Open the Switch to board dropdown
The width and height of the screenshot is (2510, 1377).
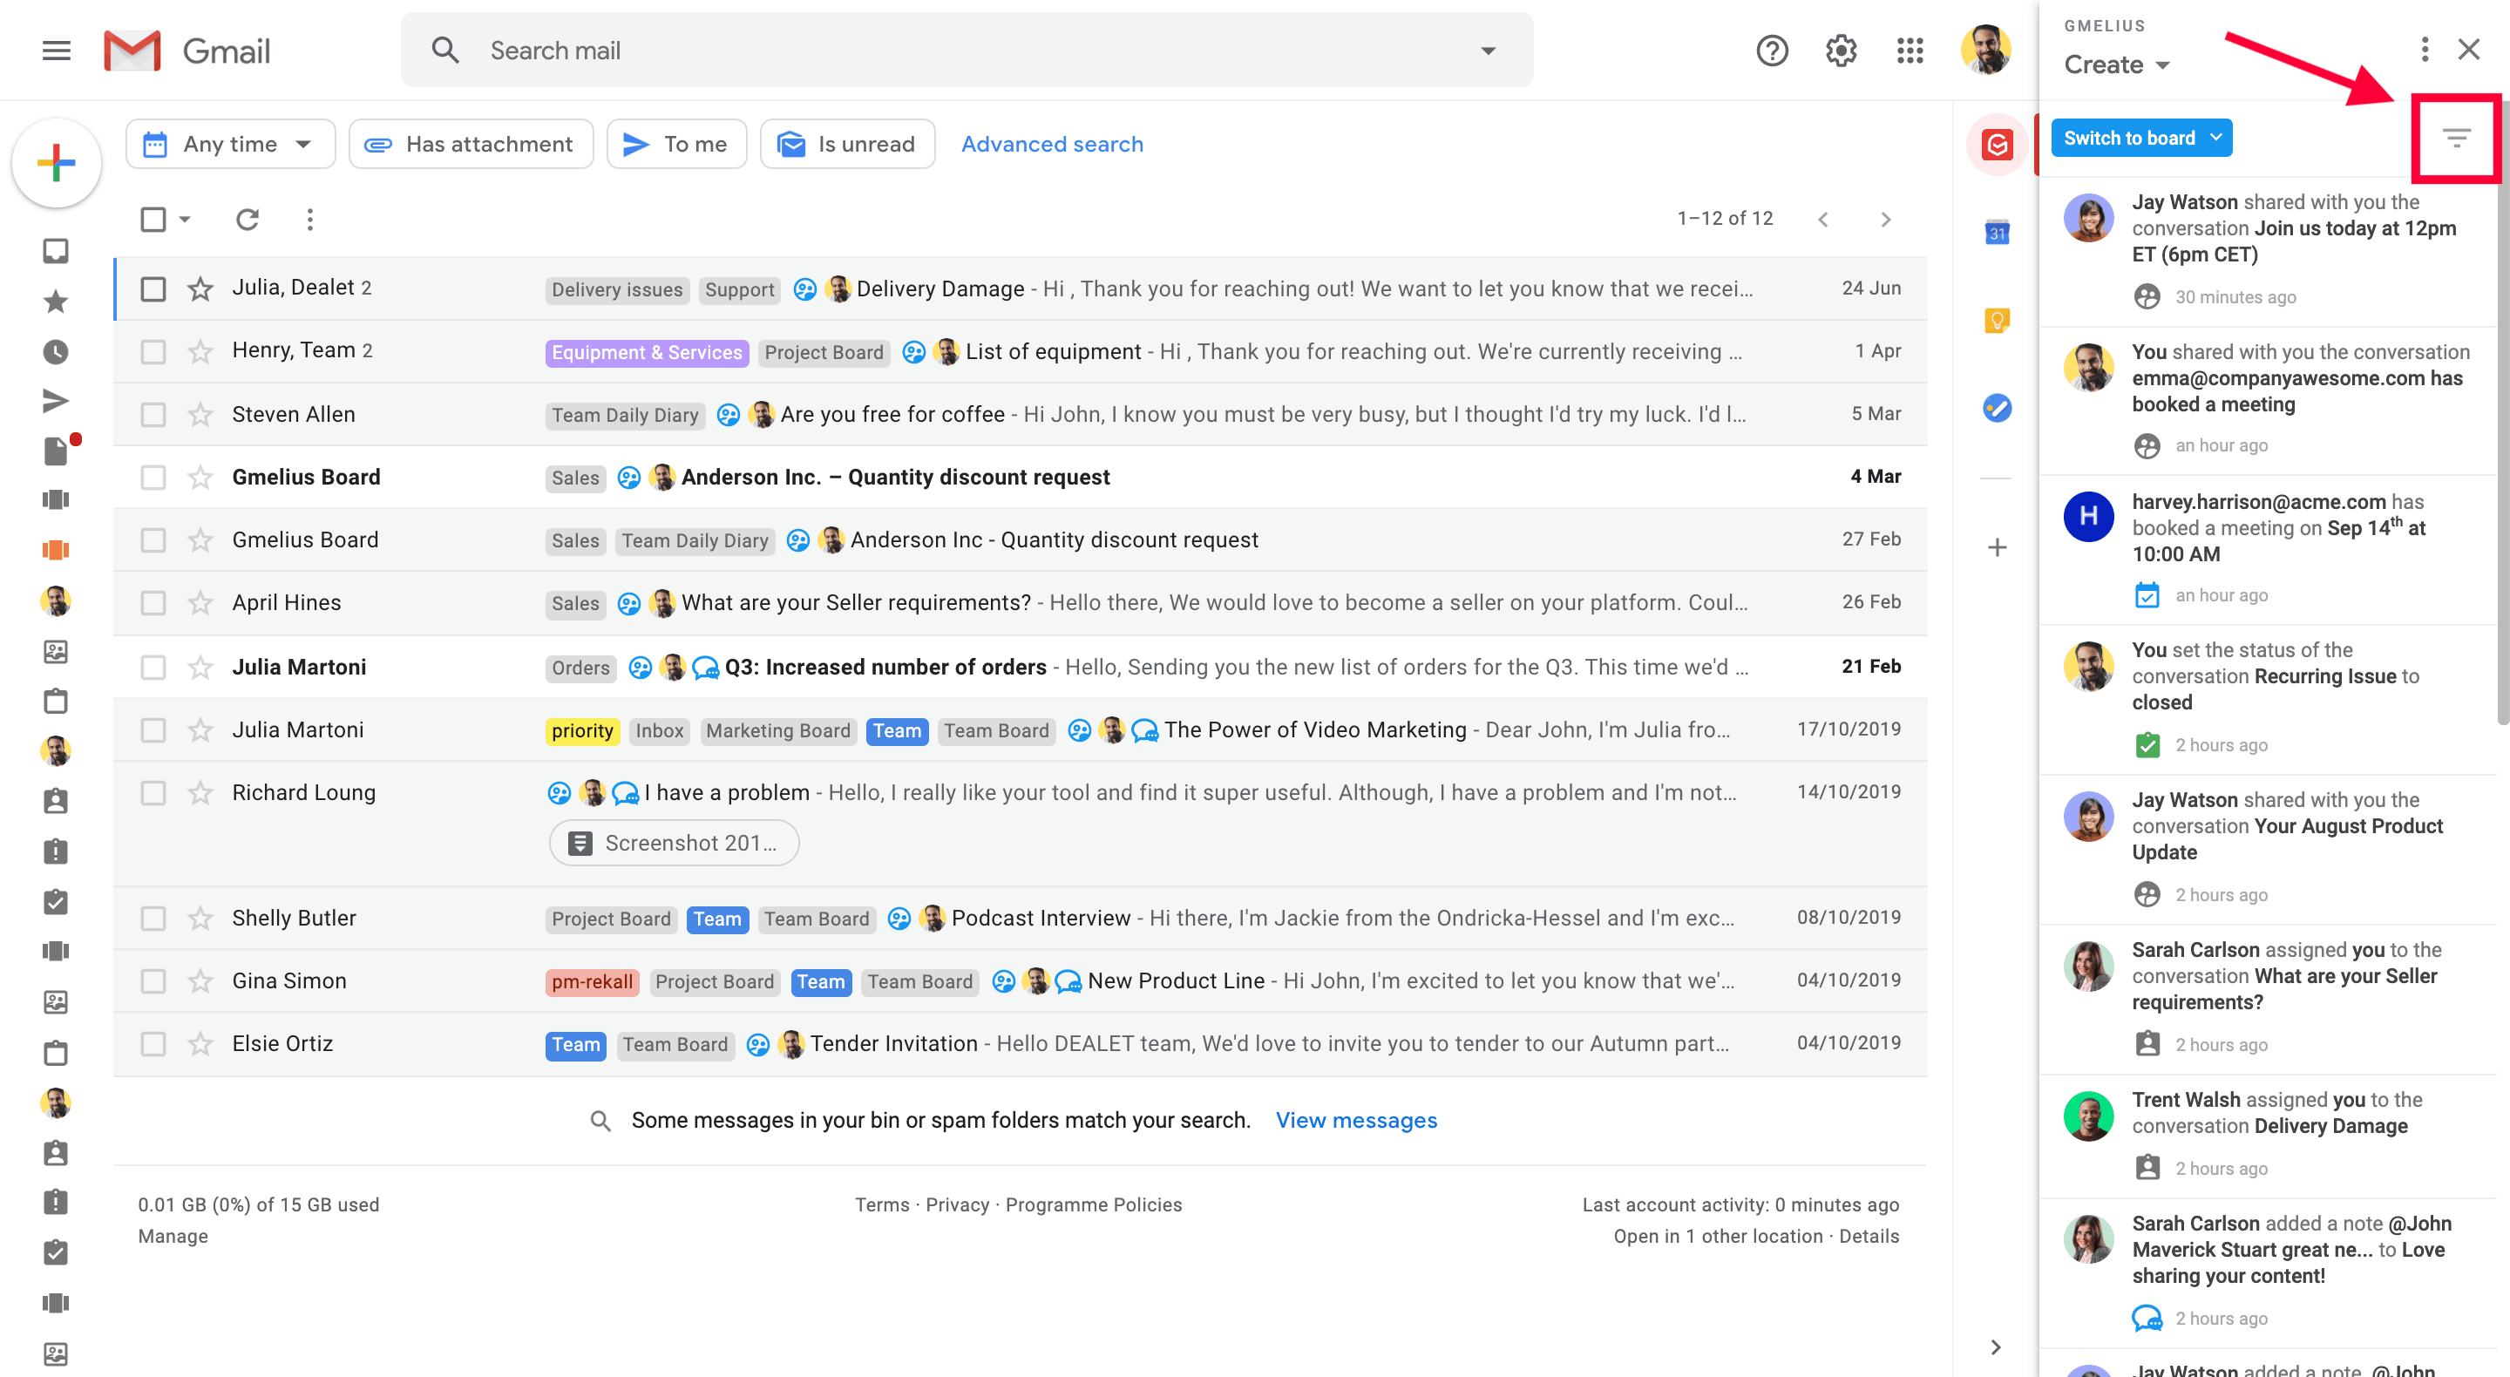coord(2140,139)
